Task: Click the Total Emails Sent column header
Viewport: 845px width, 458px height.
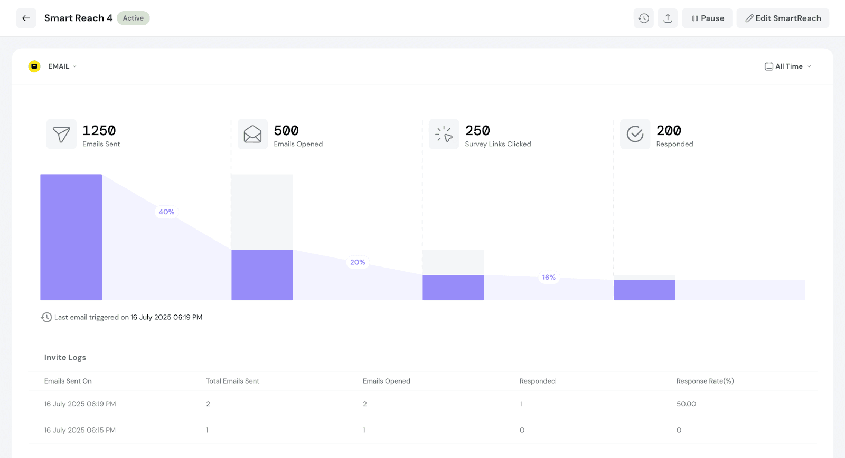Action: pos(232,381)
